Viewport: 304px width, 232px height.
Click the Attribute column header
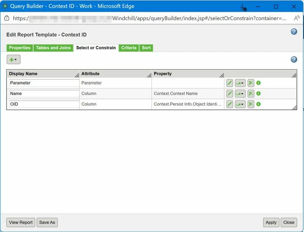[116, 74]
